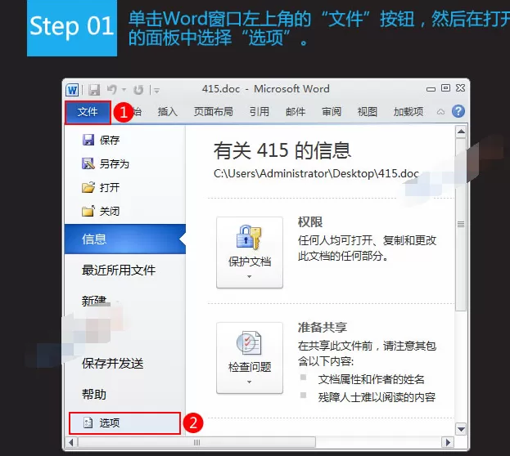This screenshot has width=510, height=456.
Task: Click the 残障人士难以阅读的内容 list entry
Action: pyautogui.click(x=377, y=397)
